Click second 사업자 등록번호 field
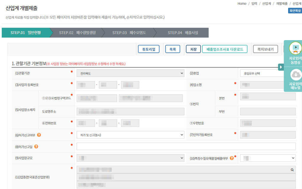 pos(108,85)
